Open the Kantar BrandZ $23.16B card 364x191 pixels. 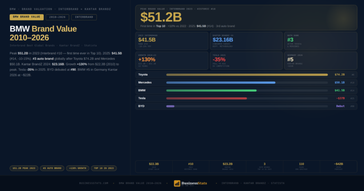tap(246, 41)
